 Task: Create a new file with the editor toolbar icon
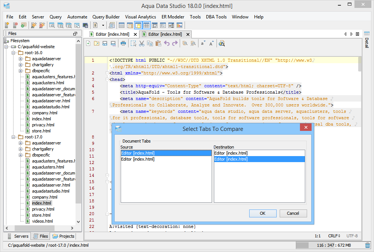click(x=88, y=43)
